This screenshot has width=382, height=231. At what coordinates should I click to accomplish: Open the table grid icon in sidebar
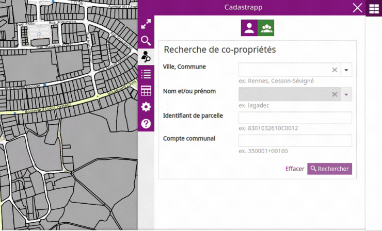click(x=146, y=91)
